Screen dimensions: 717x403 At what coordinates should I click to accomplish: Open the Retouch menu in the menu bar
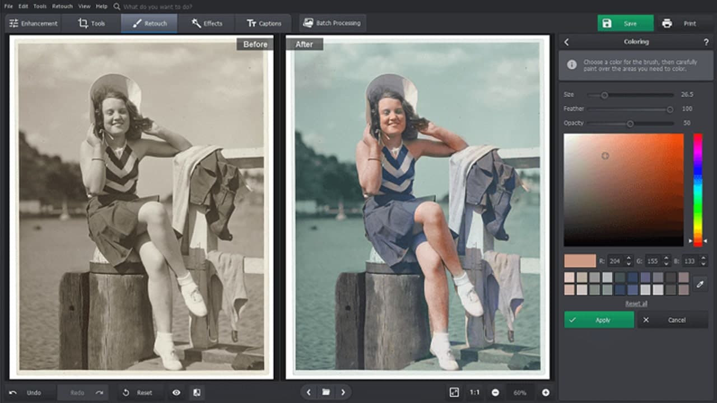pyautogui.click(x=62, y=6)
